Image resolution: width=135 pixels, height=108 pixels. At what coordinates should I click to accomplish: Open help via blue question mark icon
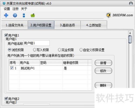coord(15,15)
